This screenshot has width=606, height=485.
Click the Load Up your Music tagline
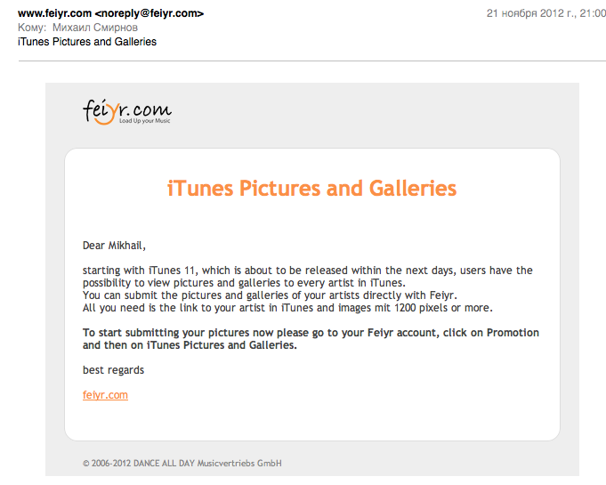pyautogui.click(x=144, y=120)
